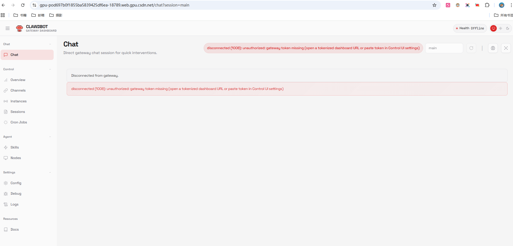This screenshot has height=246, width=513.
Task: Open the Config settings page
Action: tap(16, 183)
